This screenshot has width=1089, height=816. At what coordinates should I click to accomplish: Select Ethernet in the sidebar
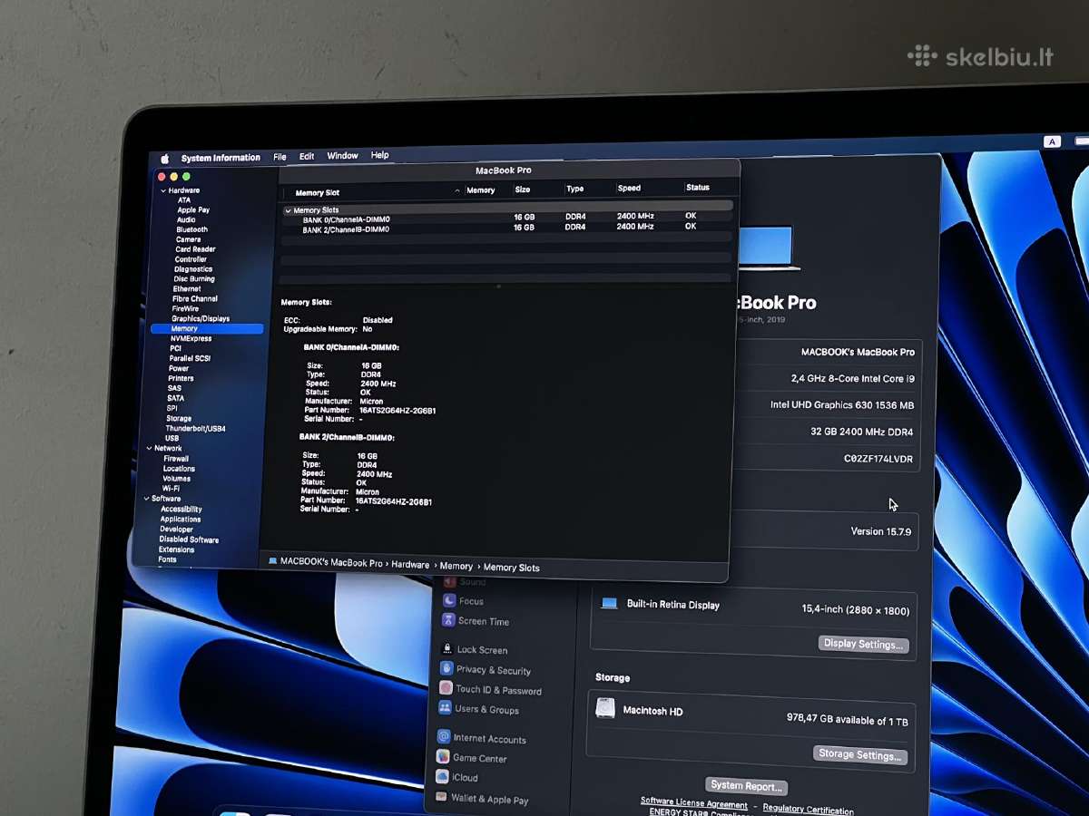(187, 289)
